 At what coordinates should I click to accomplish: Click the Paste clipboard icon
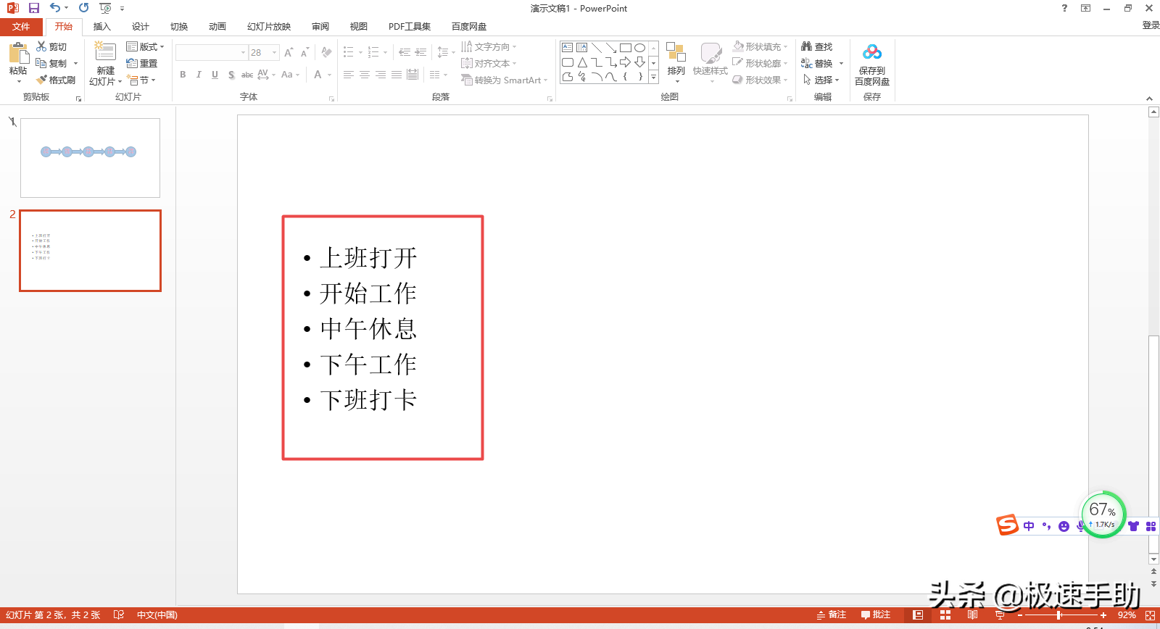[x=18, y=54]
